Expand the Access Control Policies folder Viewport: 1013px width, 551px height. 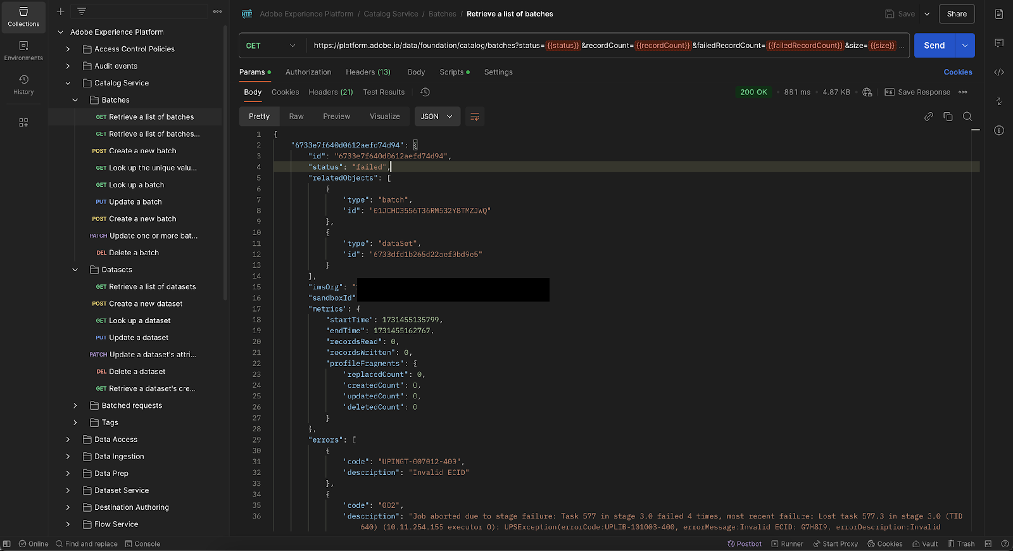[68, 49]
